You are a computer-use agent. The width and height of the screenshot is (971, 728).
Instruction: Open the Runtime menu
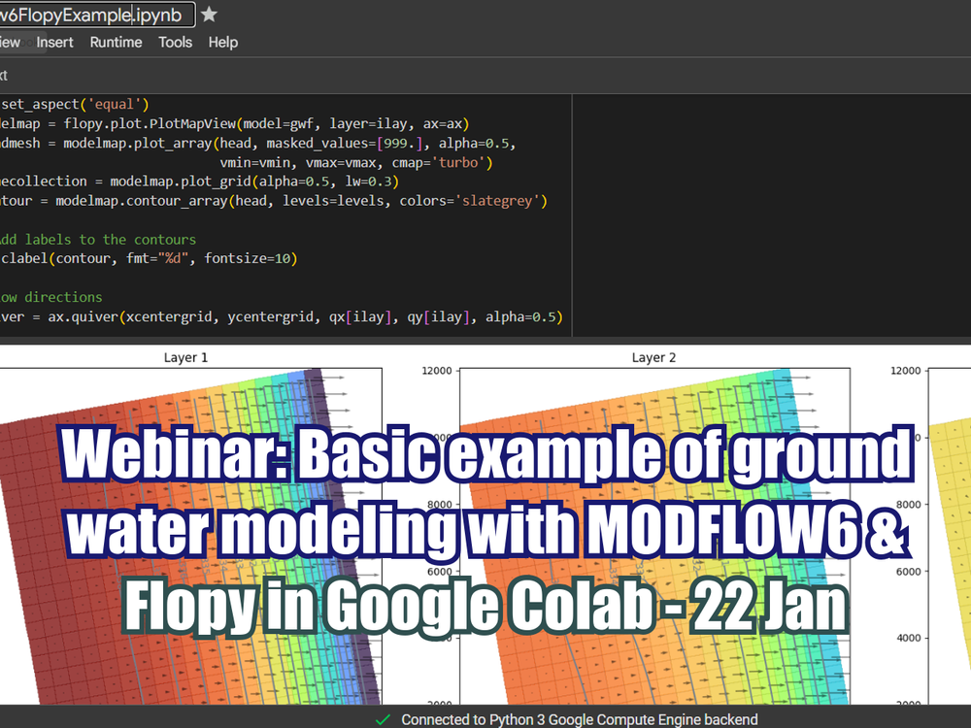(x=116, y=42)
